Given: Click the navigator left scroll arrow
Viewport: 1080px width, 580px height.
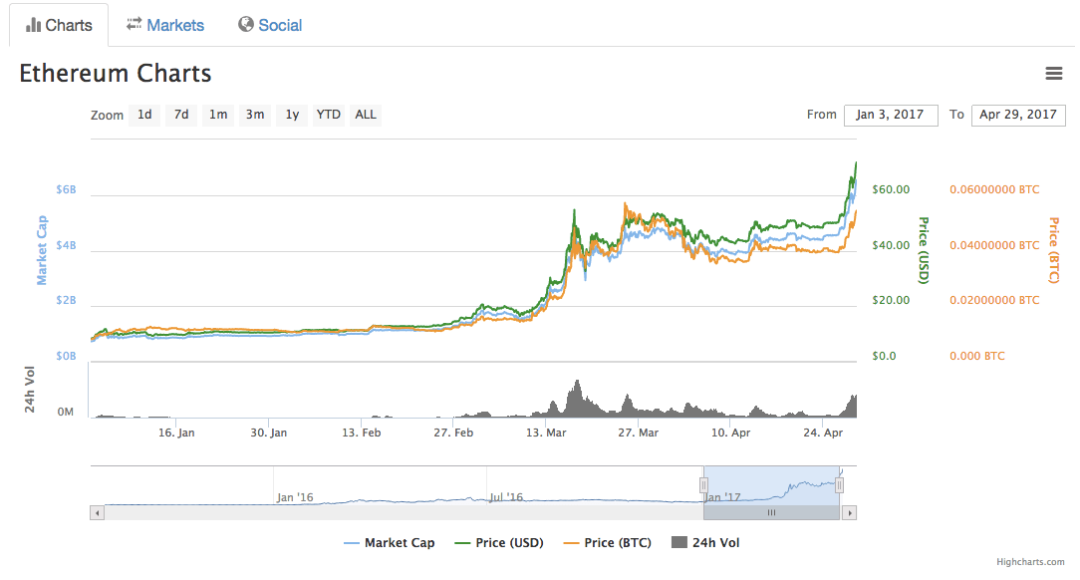Looking at the screenshot, I should 97,513.
